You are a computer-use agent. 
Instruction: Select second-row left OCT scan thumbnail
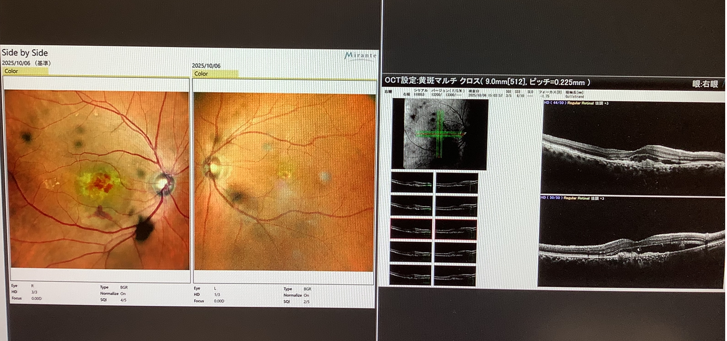(411, 206)
